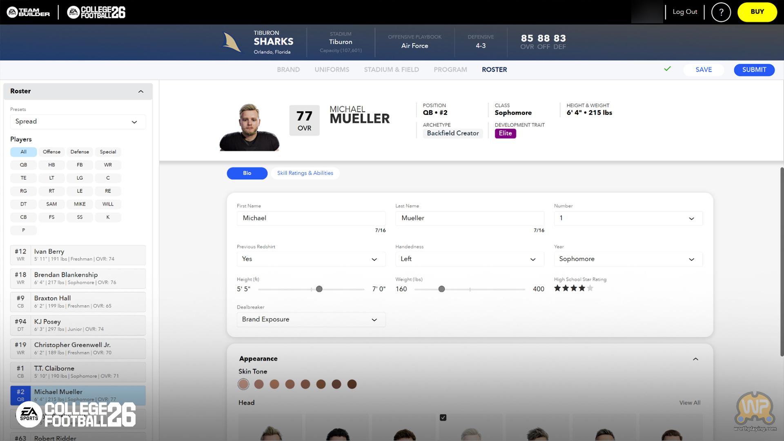This screenshot has width=784, height=441.
Task: Select the Offense player filter
Action: pyautogui.click(x=51, y=152)
